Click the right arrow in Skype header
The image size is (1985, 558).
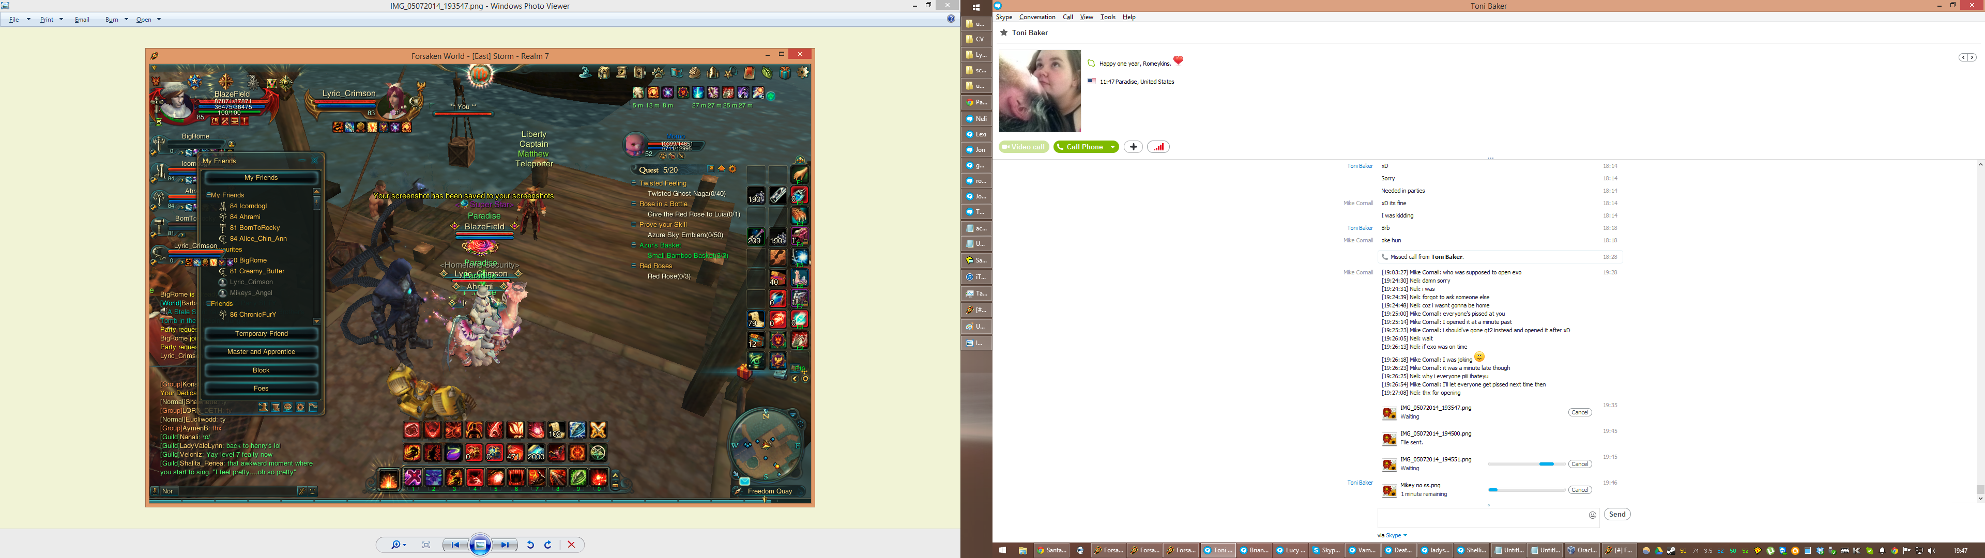(1972, 58)
